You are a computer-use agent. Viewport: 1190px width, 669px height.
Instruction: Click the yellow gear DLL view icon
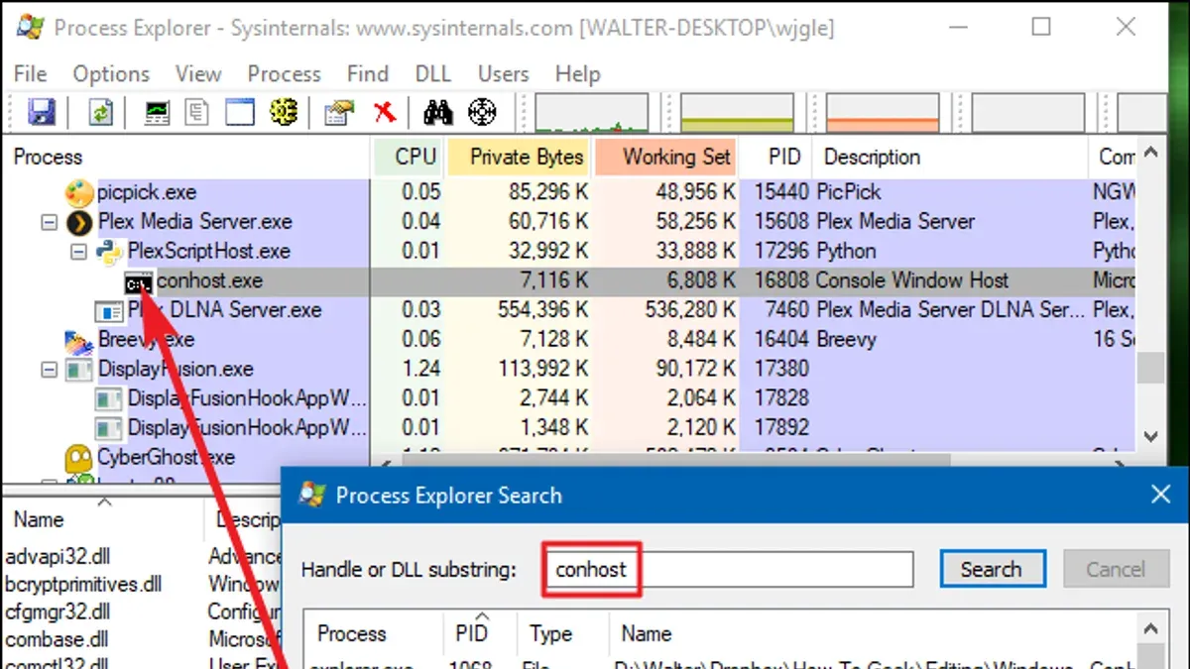pyautogui.click(x=284, y=112)
